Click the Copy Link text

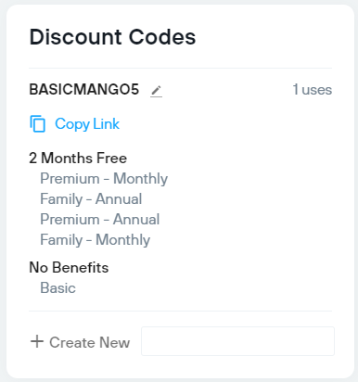click(x=87, y=124)
